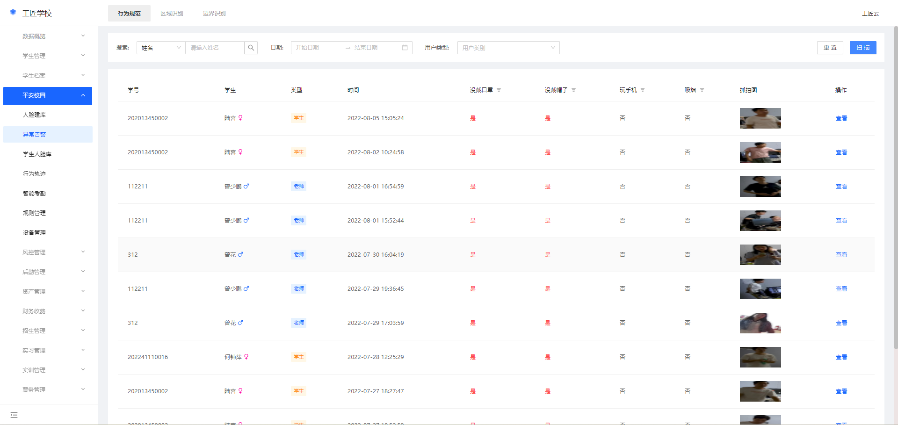Click the 重置 reset button

pos(830,47)
